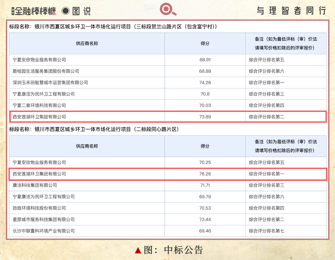
Task: Click the score 70.8
Action: (x=205, y=94)
